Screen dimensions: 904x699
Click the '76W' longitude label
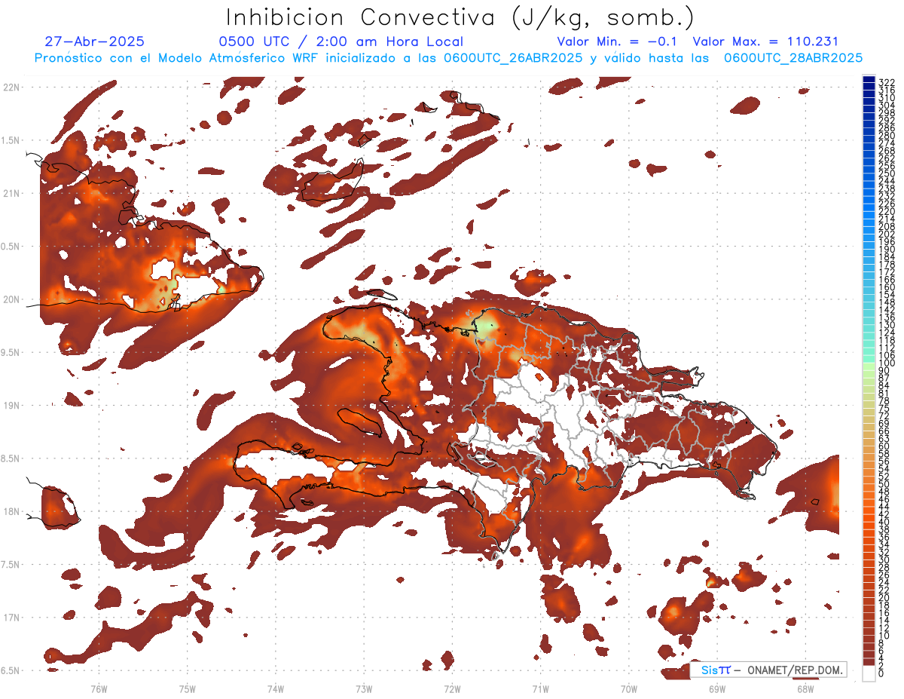pos(99,688)
